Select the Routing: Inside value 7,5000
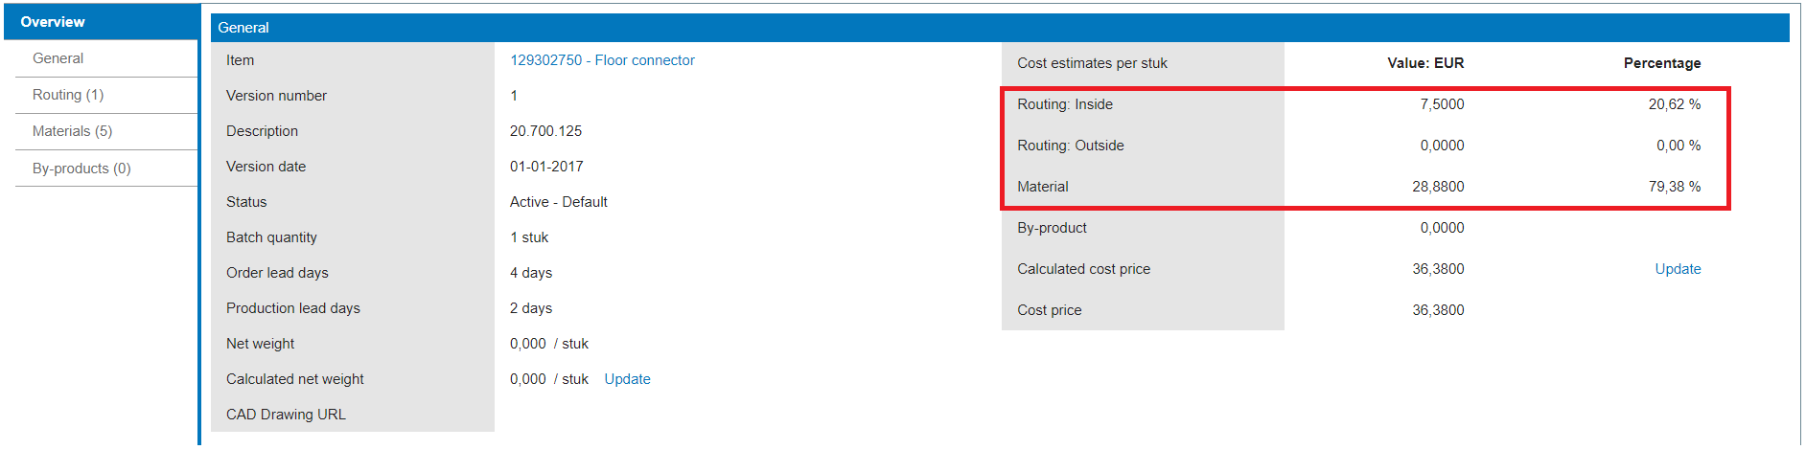Screen dimensions: 1806x450 point(1441,104)
